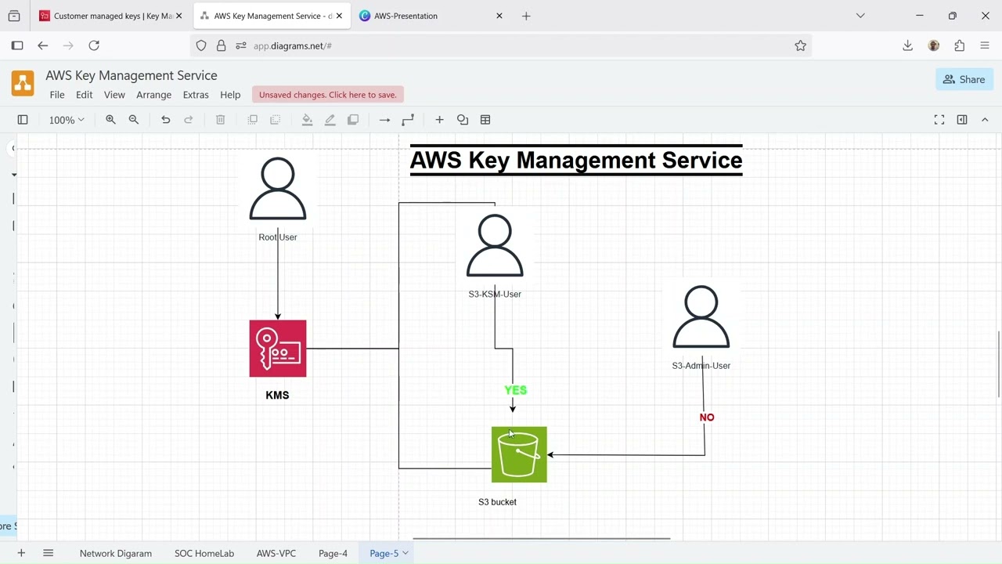
Task: Click the insert table icon
Action: [485, 120]
